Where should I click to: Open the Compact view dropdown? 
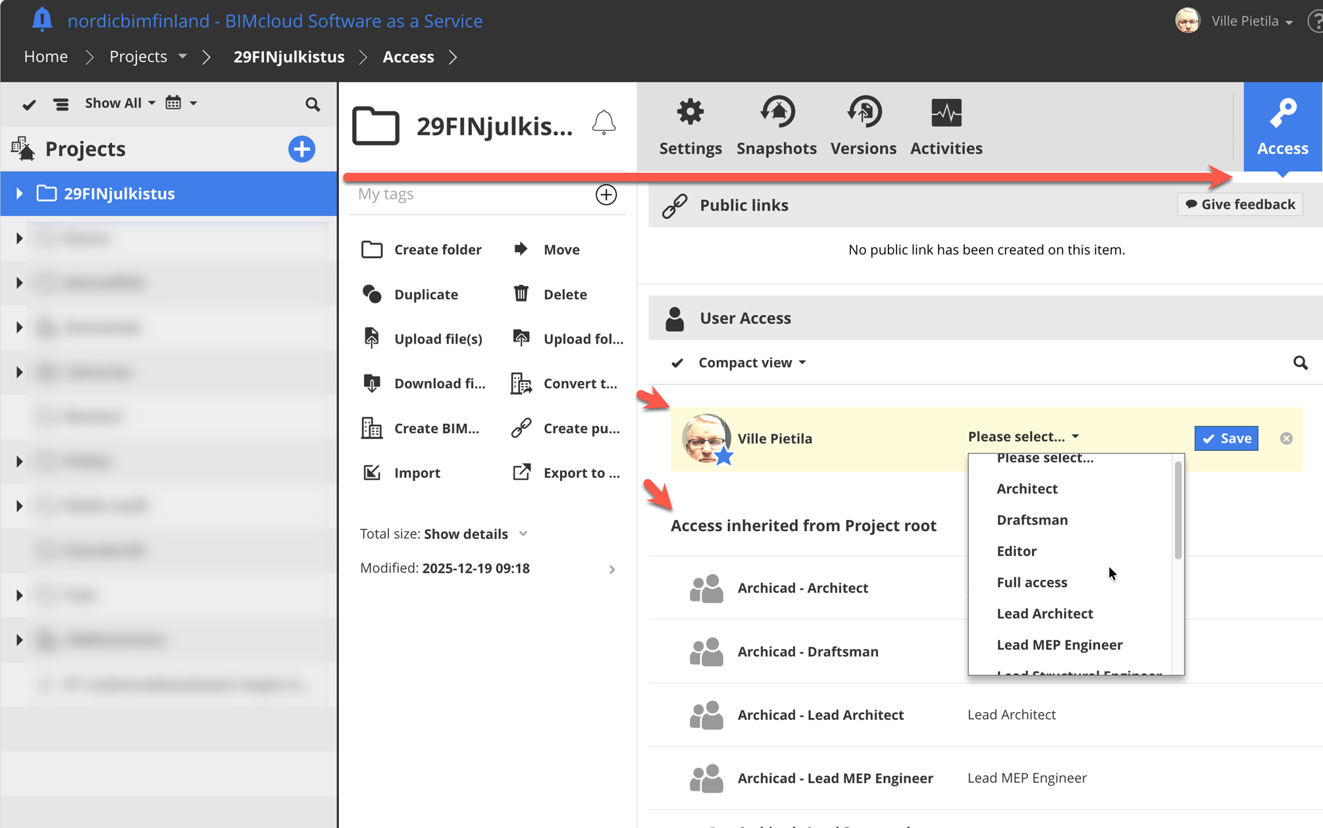(751, 362)
